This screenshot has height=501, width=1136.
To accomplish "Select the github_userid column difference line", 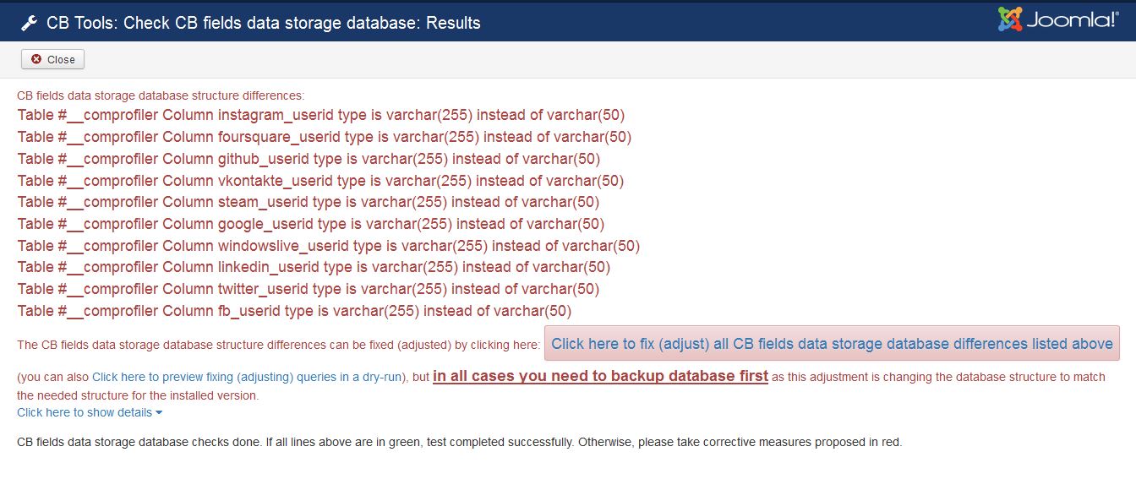I will (x=309, y=159).
